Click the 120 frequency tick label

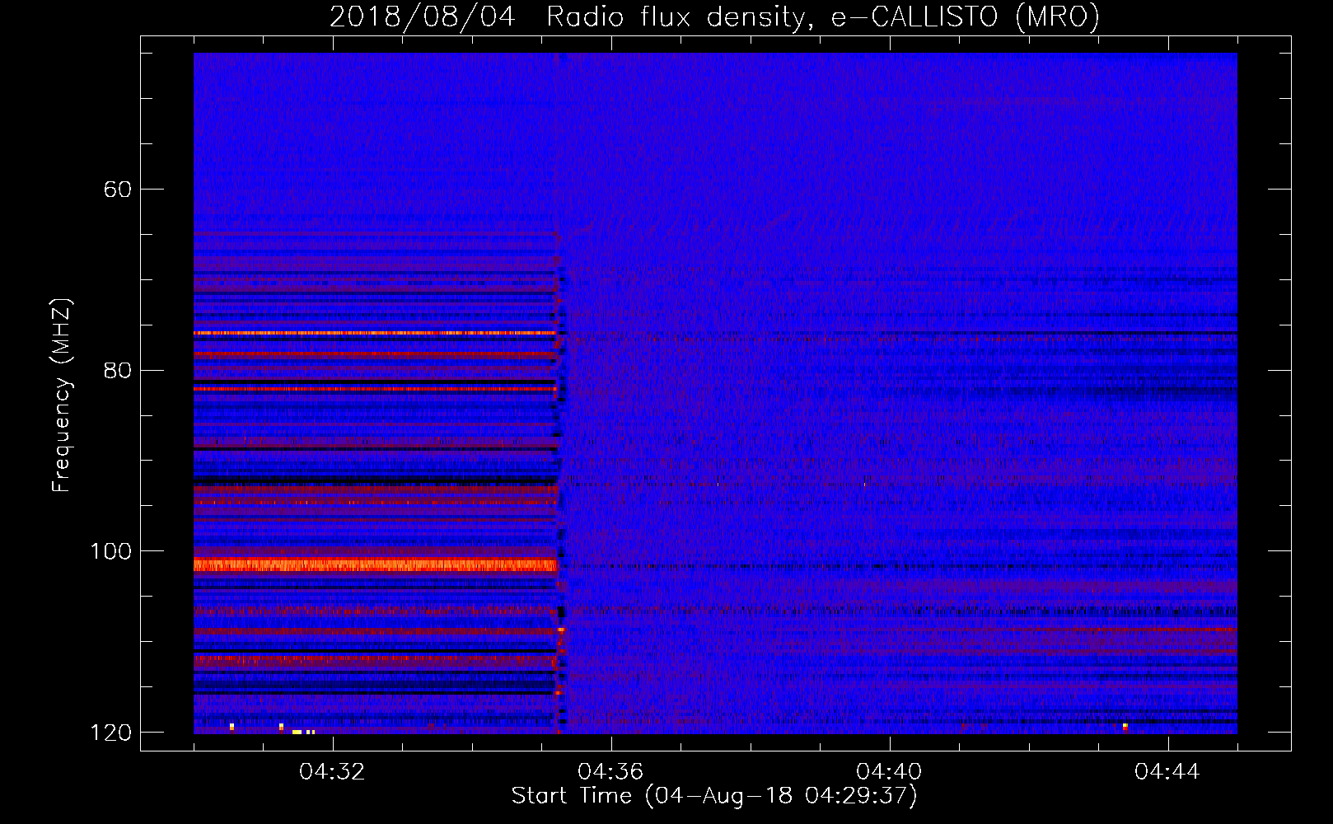click(110, 733)
